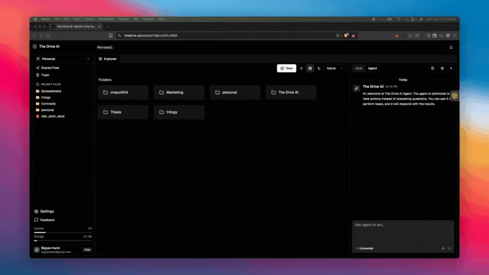
Task: Open the Marketing folder
Action: coord(179,92)
